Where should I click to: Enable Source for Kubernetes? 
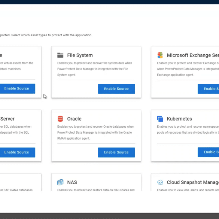pyautogui.click(x=209, y=152)
